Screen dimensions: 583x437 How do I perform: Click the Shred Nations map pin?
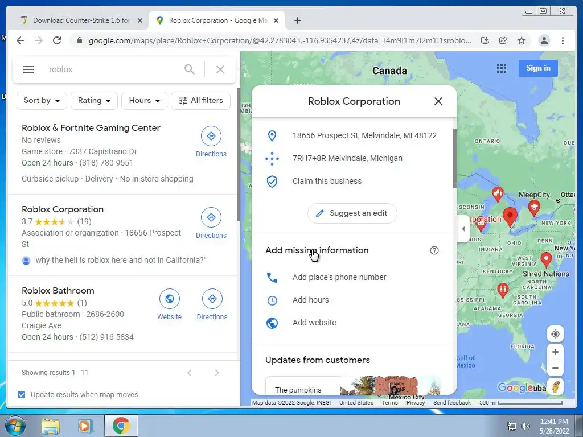point(546,259)
